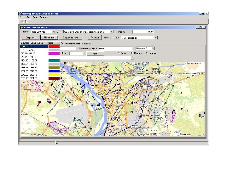Select the price range row beside blue swatch
227x170 pixels.
[x=34, y=71]
